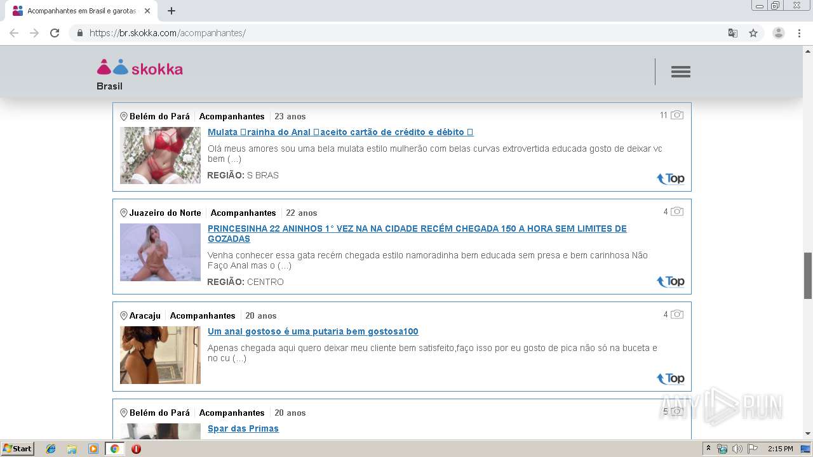Click the Juazeiro do Norte listing thumbnail

160,252
